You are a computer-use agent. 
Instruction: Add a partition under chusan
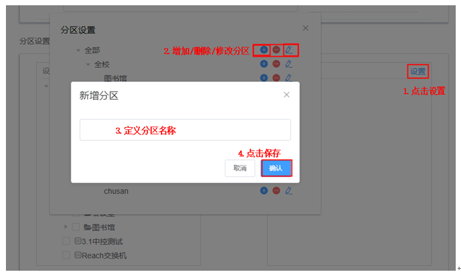[264, 191]
